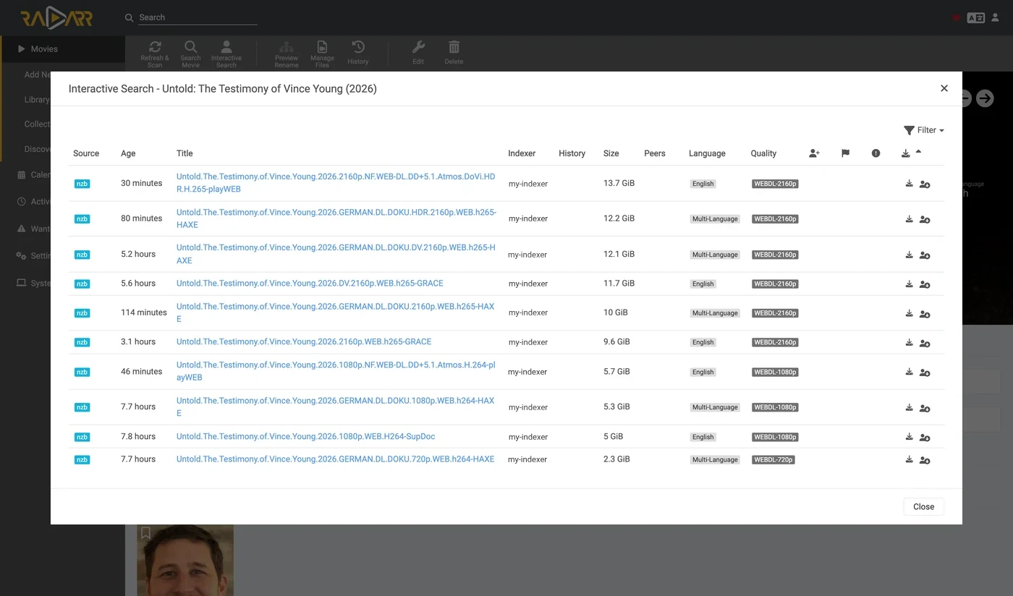This screenshot has width=1013, height=596.
Task: Sort results by Size column
Action: click(611, 153)
